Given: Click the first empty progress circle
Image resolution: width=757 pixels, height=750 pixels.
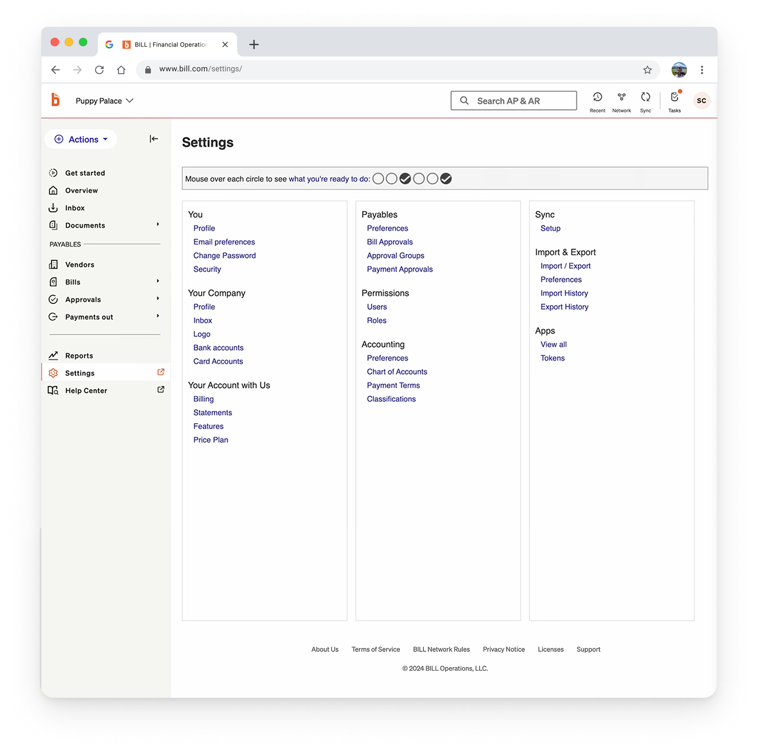Looking at the screenshot, I should (378, 179).
